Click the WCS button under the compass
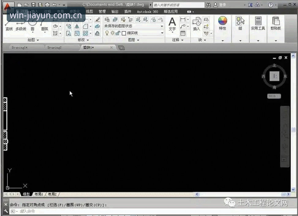The image size is (298, 216). [274, 96]
